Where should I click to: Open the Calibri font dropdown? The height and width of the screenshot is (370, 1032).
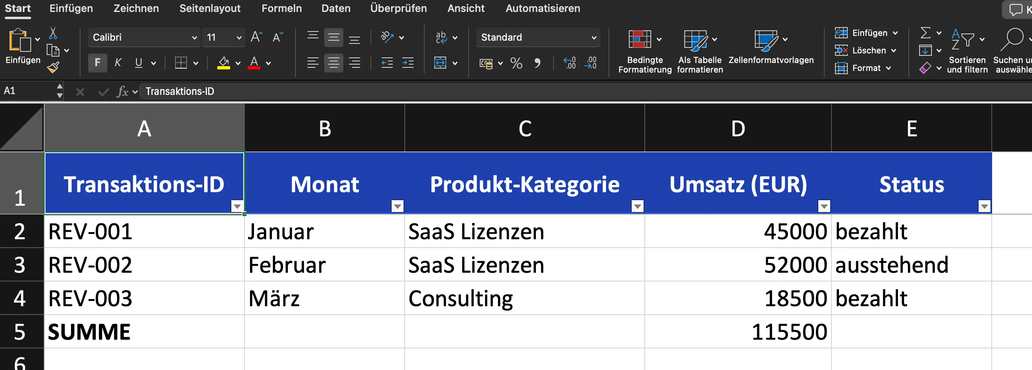tap(195, 37)
